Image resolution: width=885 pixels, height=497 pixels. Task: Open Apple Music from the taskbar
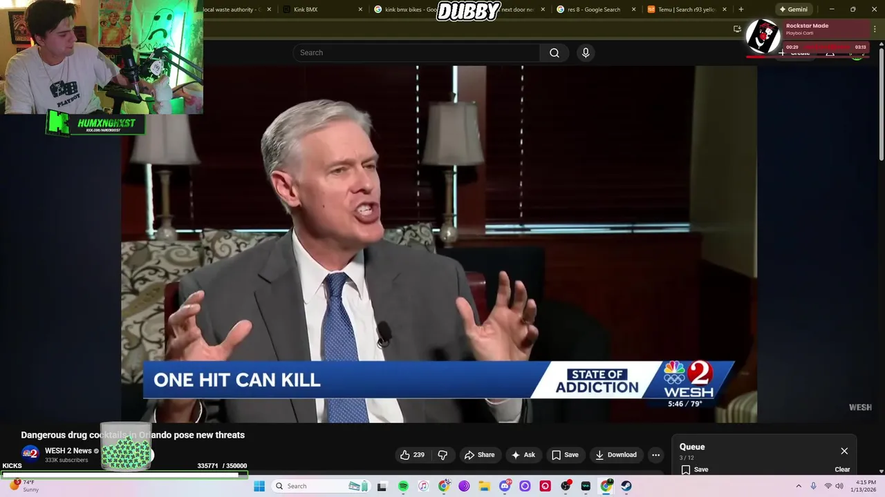424,486
